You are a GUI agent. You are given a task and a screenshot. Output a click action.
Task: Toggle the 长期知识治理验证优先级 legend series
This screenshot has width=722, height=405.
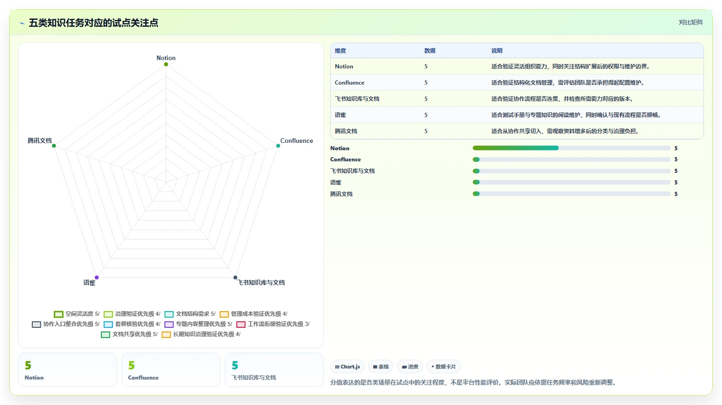[201, 334]
